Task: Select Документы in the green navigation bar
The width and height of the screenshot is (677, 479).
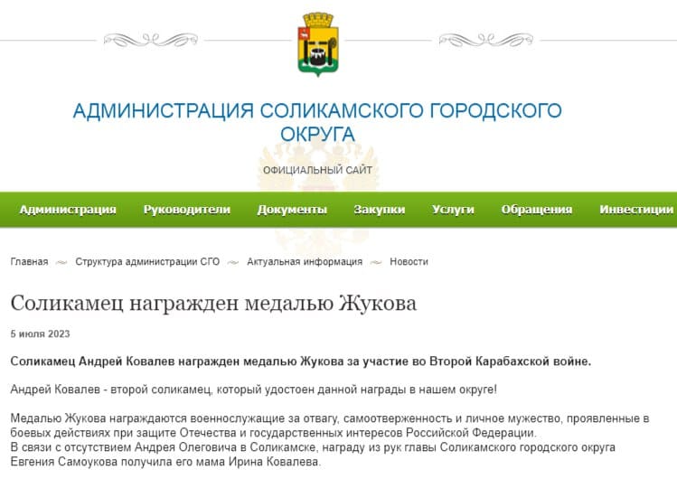Action: click(292, 210)
